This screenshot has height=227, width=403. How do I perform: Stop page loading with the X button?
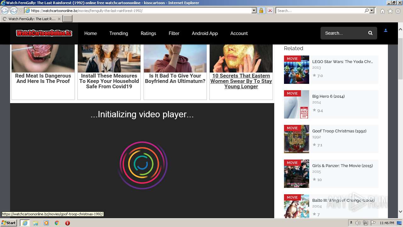pyautogui.click(x=270, y=10)
